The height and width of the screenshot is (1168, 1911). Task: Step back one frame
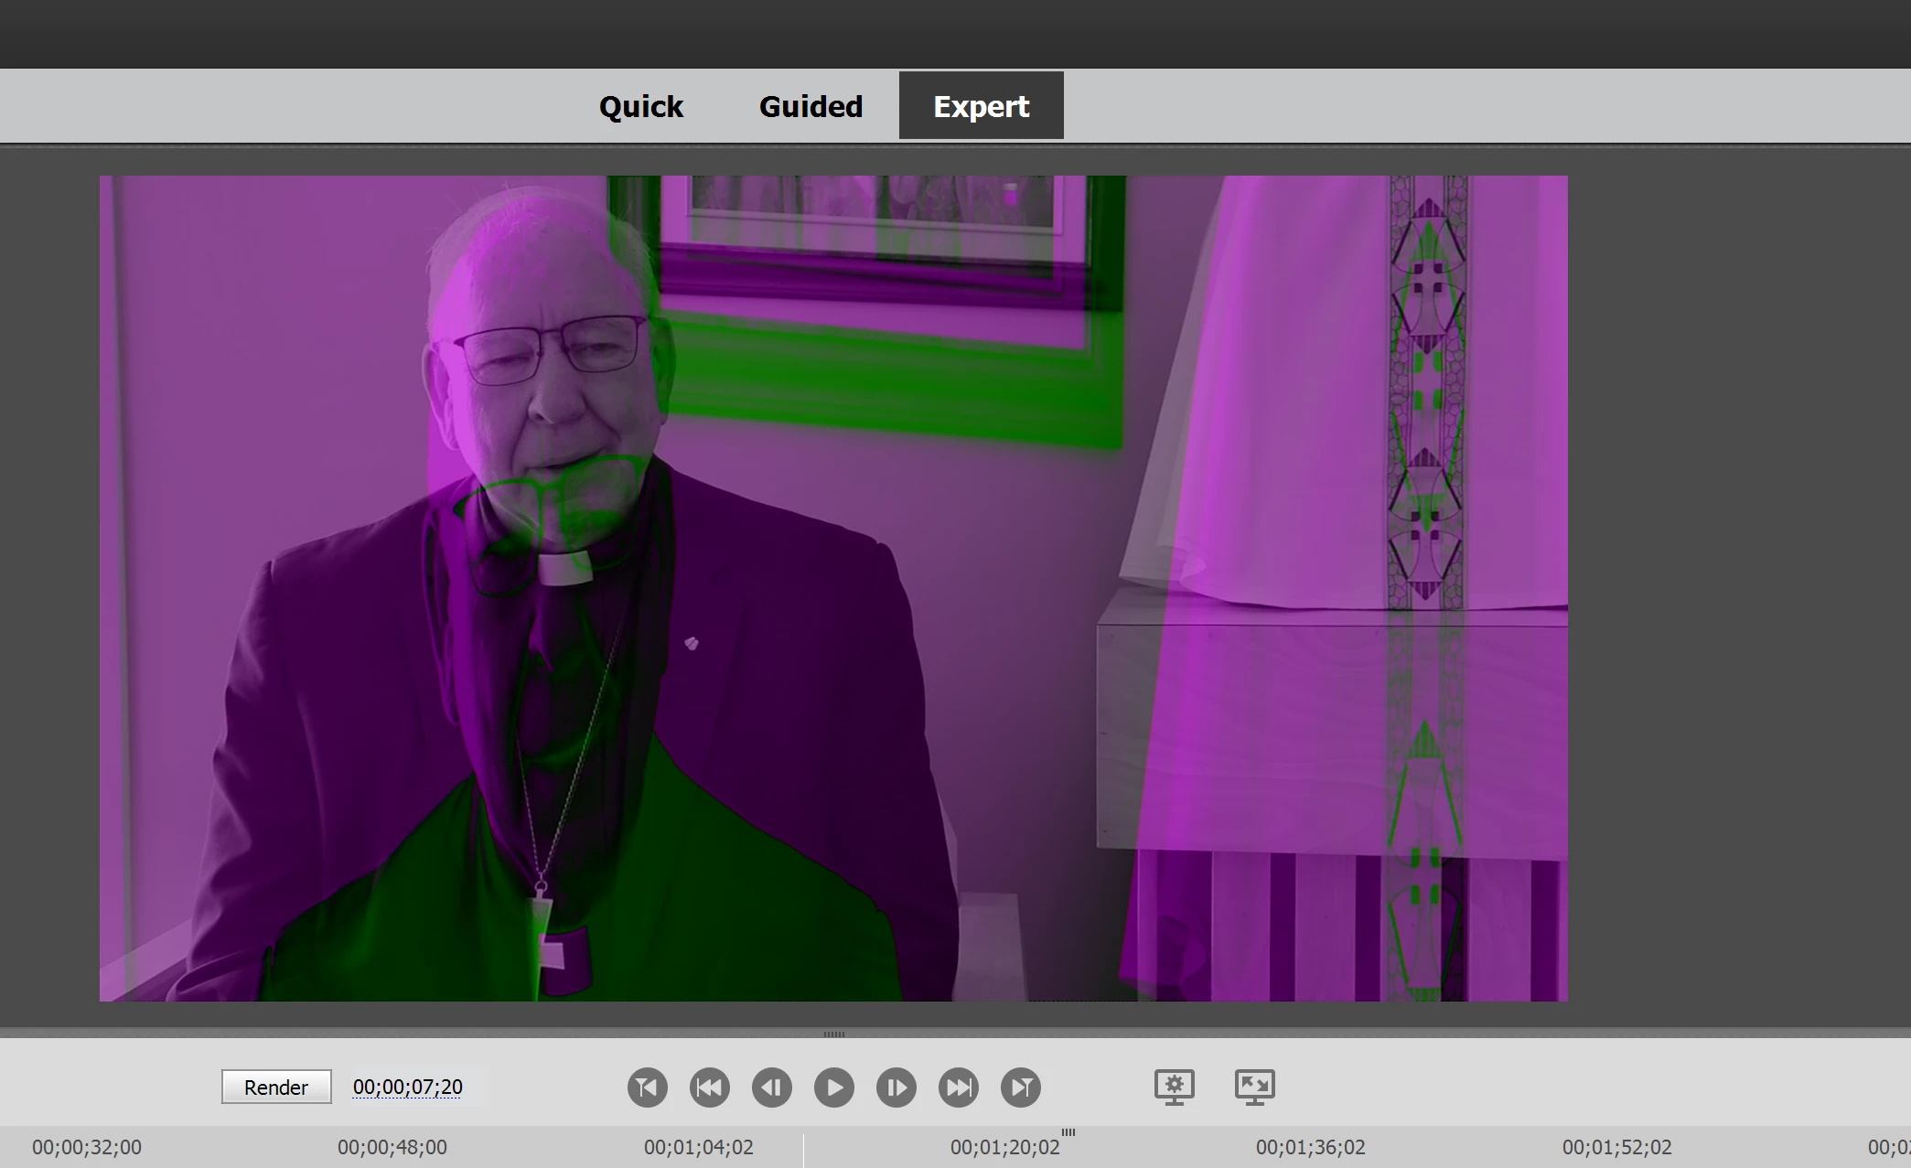[772, 1088]
